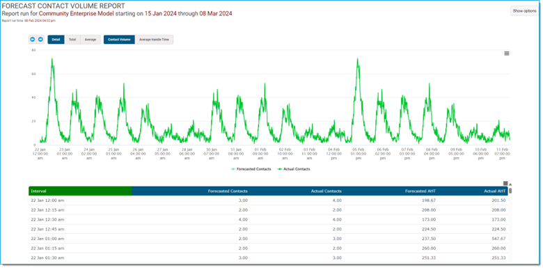
Task: Click the Forecasted AHT value 237.50
Action: 430,239
